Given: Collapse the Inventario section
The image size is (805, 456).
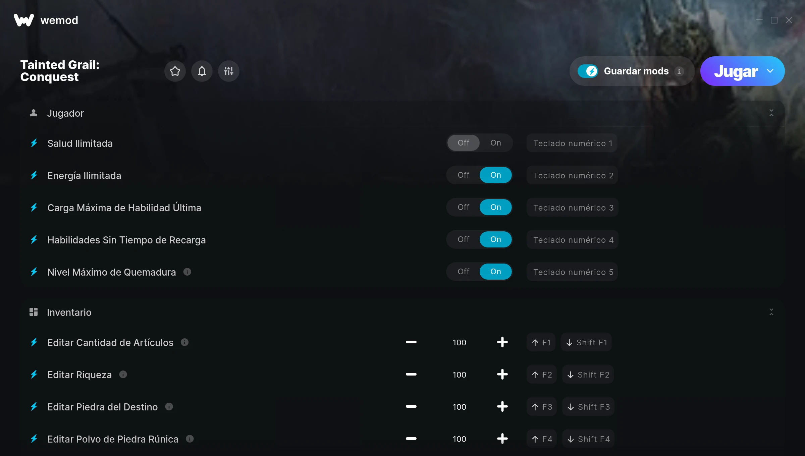Looking at the screenshot, I should (771, 312).
